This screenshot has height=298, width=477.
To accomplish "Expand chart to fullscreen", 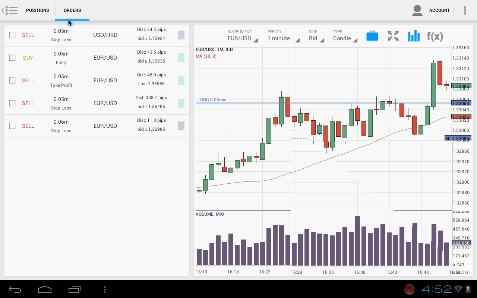I will [x=393, y=36].
